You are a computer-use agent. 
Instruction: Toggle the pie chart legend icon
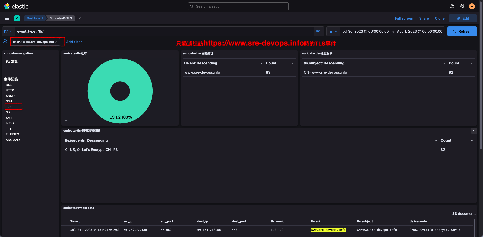point(65,122)
